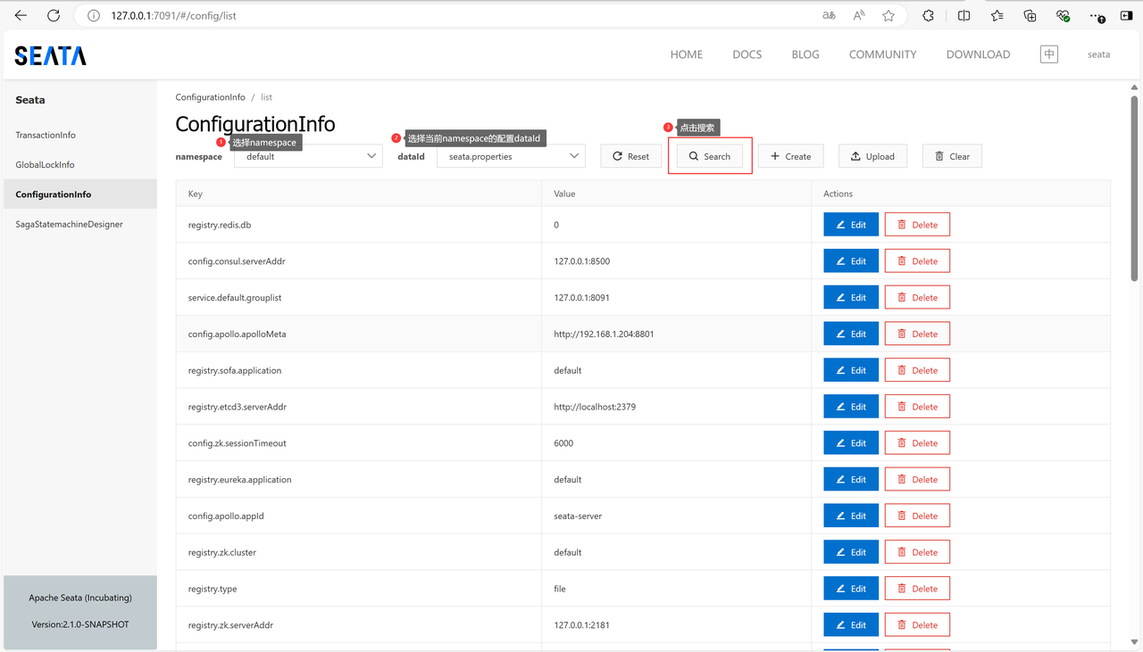Select GlobalLockInfo sidebar item
The height and width of the screenshot is (652, 1143).
45,165
